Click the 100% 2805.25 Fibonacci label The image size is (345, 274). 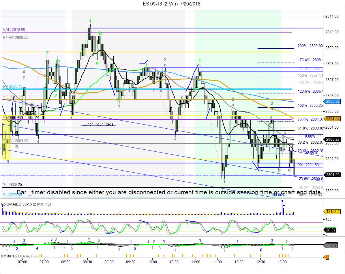[310, 105]
